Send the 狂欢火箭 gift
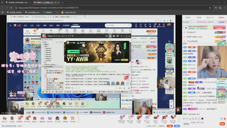Viewport: 227px width, 128px height. pos(173,119)
